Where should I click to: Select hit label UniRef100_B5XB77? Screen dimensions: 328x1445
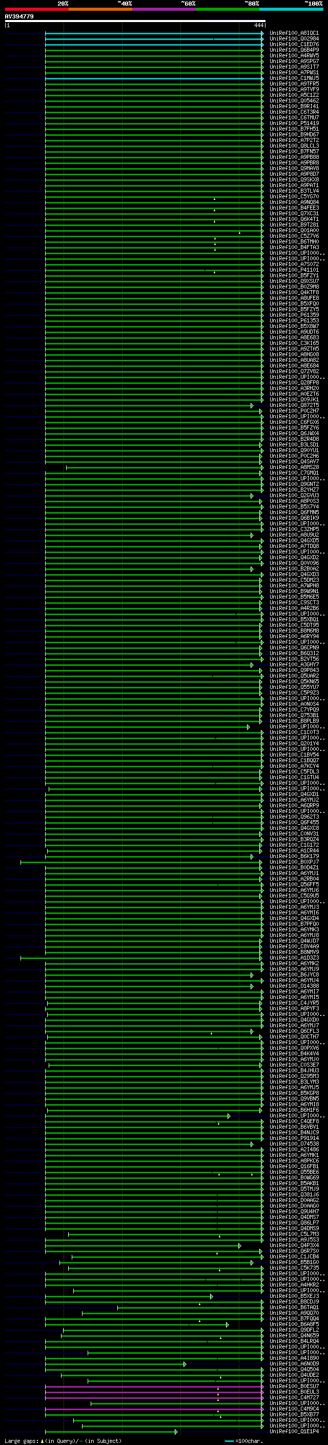click(294, 1414)
